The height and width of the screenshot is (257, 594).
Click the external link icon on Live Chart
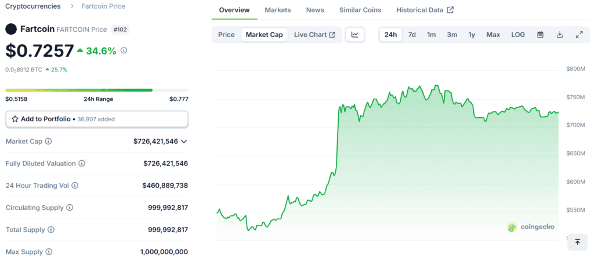[332, 35]
